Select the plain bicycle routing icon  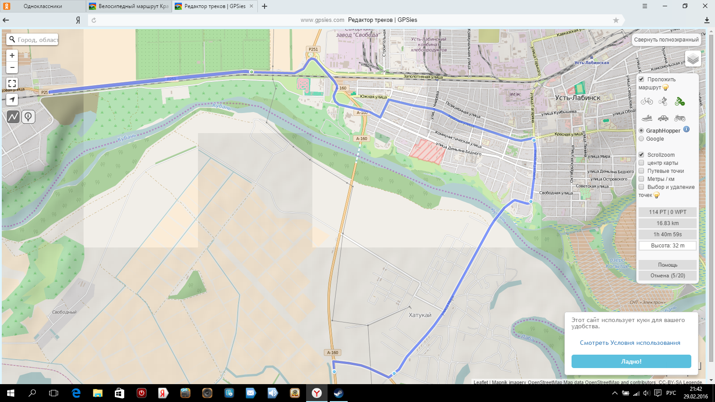tap(647, 101)
